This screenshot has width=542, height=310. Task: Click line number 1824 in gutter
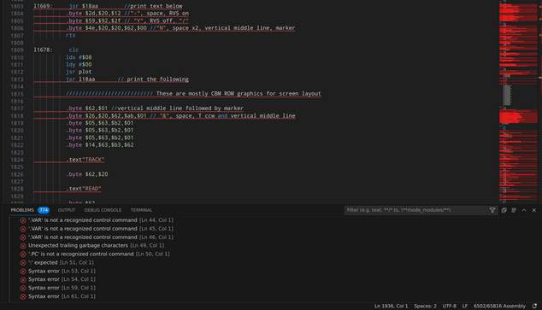tap(17, 160)
